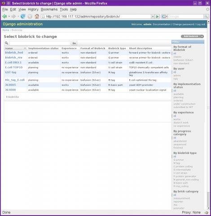
Task: Click the Change password link
Action: (x=183, y=24)
